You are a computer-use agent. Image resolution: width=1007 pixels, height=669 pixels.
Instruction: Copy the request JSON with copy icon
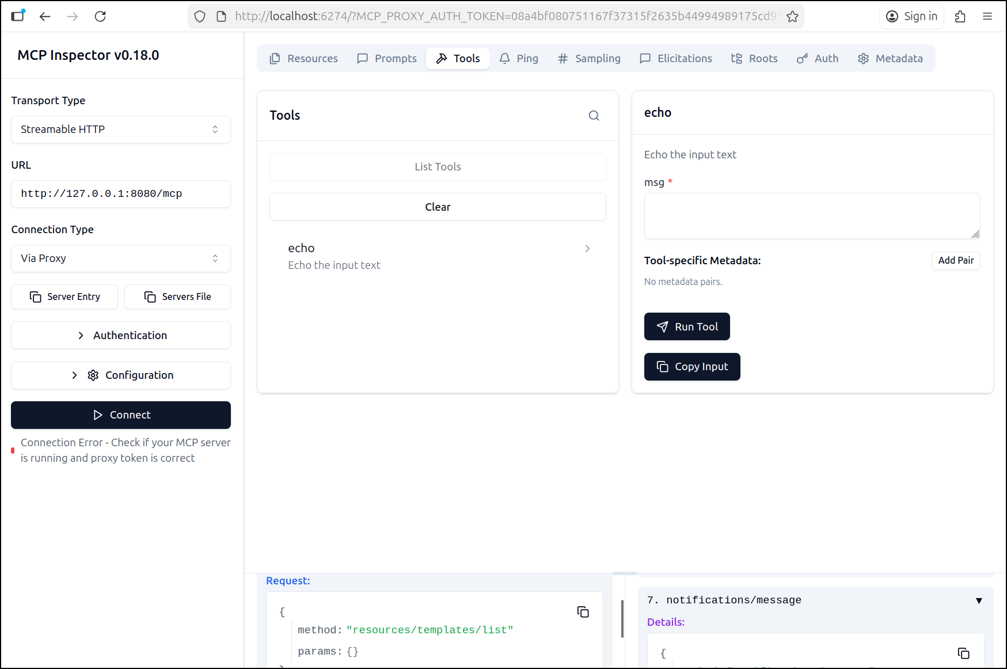tap(583, 611)
